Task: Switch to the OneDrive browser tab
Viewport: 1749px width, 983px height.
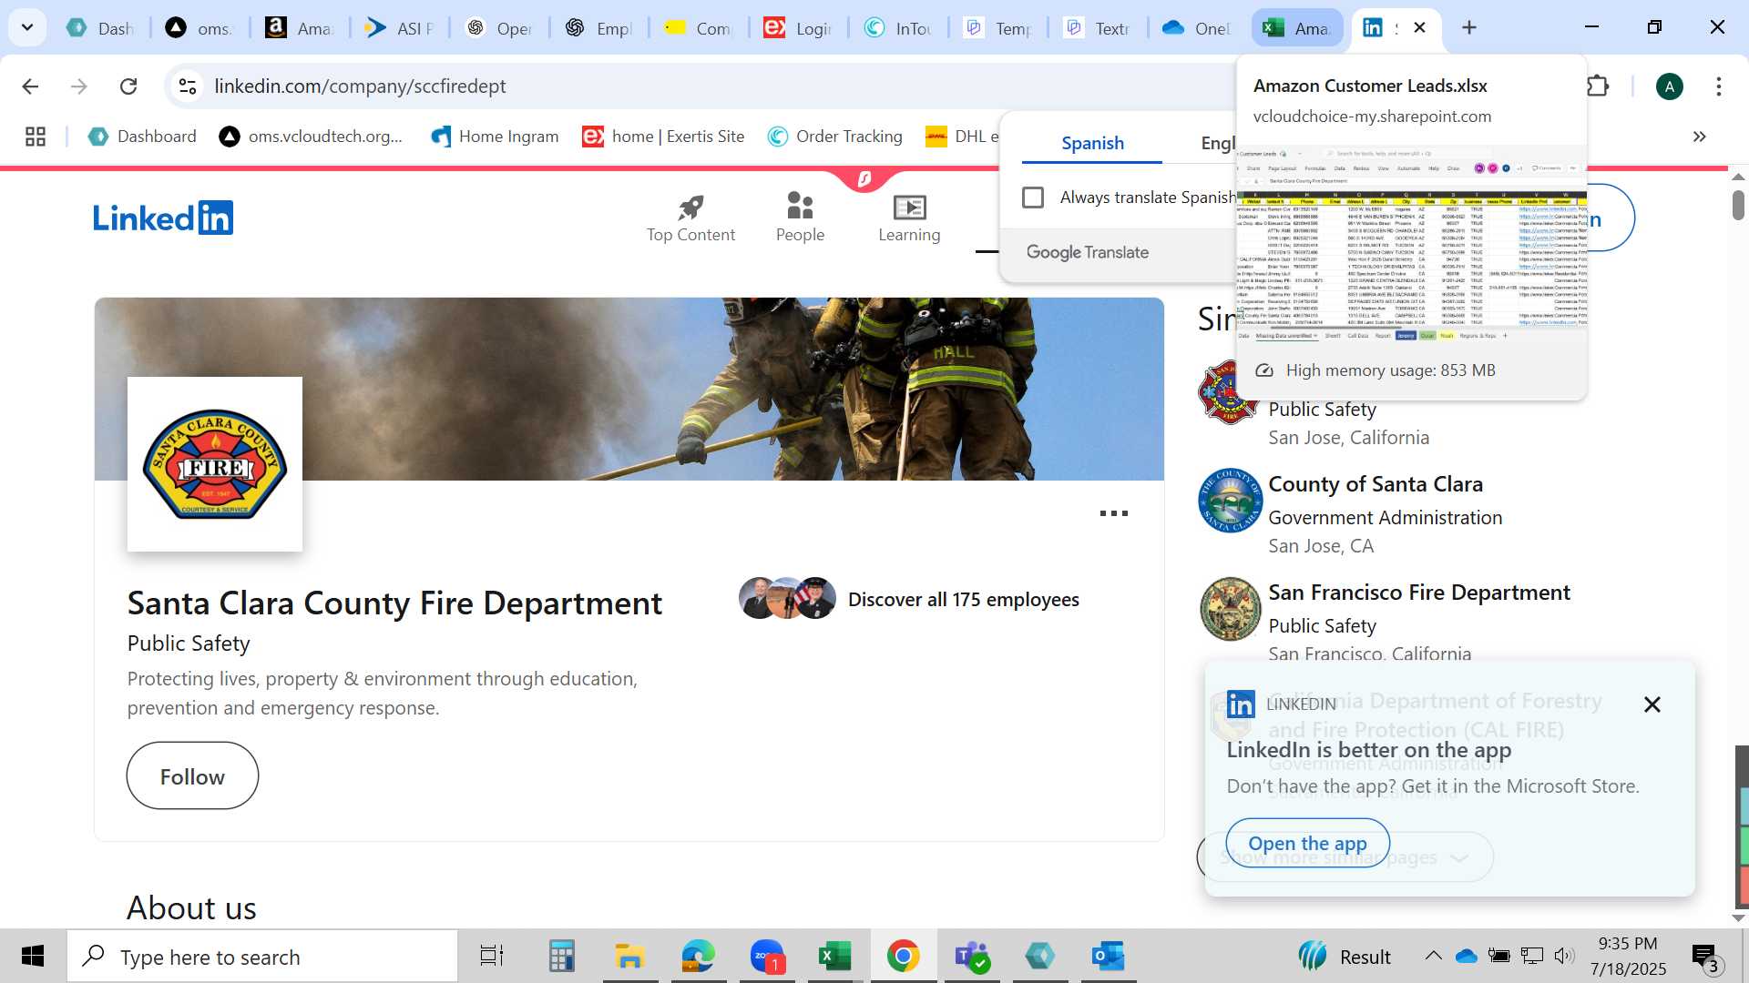Action: (x=1197, y=28)
